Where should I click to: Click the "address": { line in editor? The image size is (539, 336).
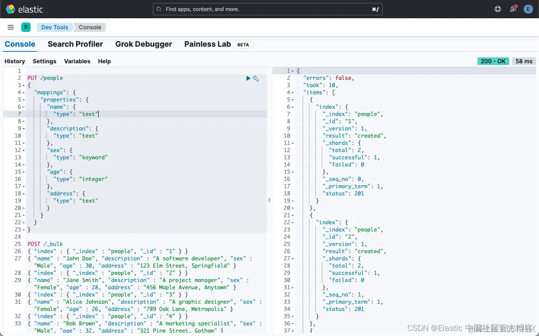[x=66, y=194]
